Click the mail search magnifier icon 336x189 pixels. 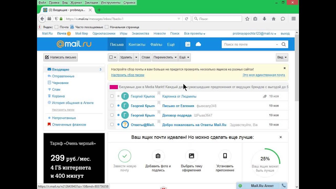click(283, 44)
